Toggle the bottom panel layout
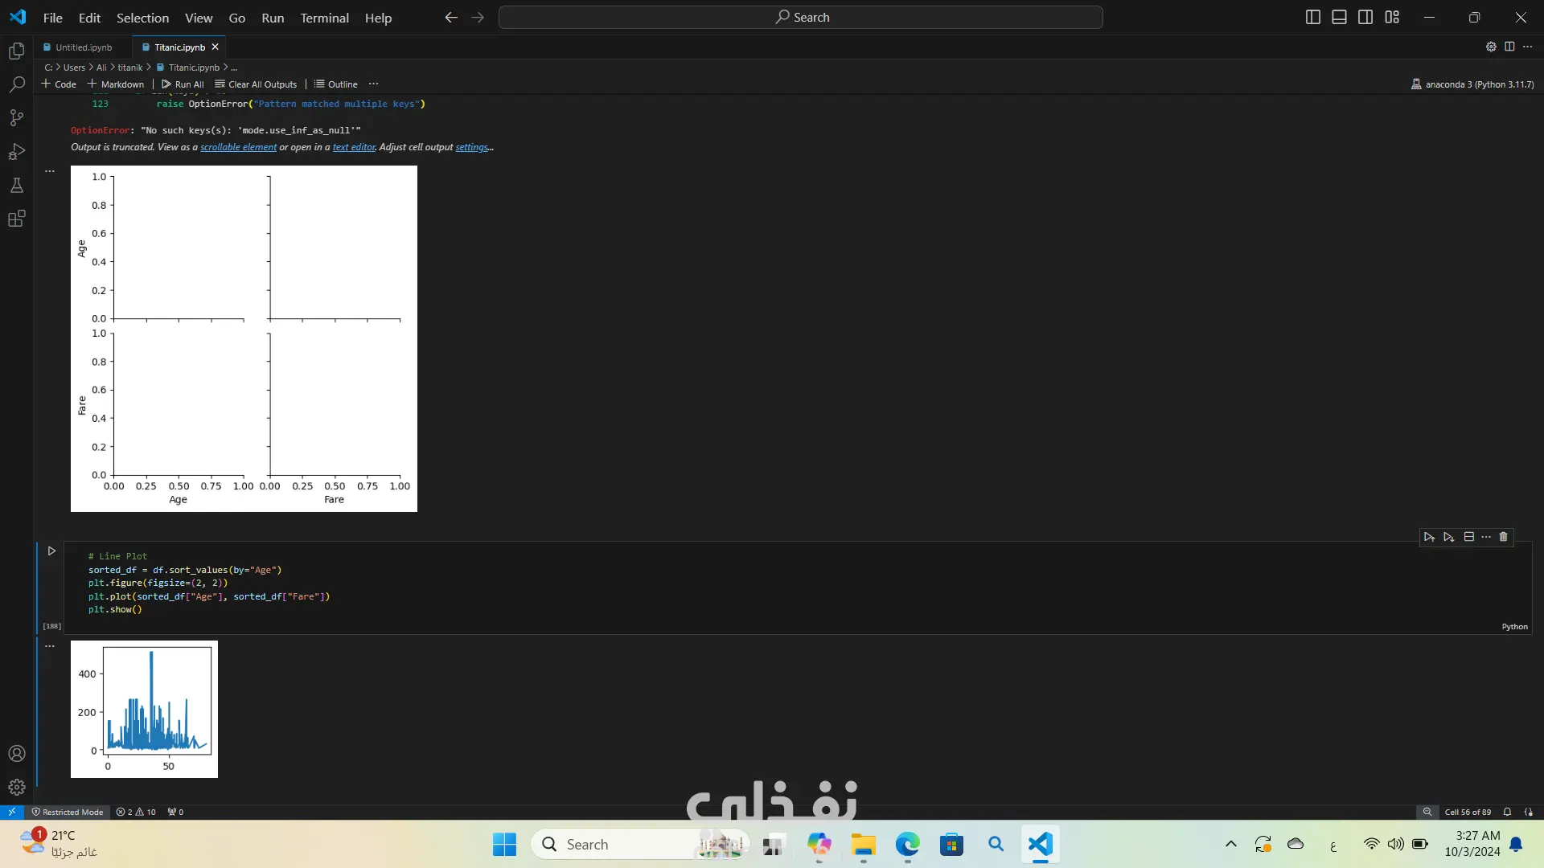1544x868 pixels. coord(1339,18)
